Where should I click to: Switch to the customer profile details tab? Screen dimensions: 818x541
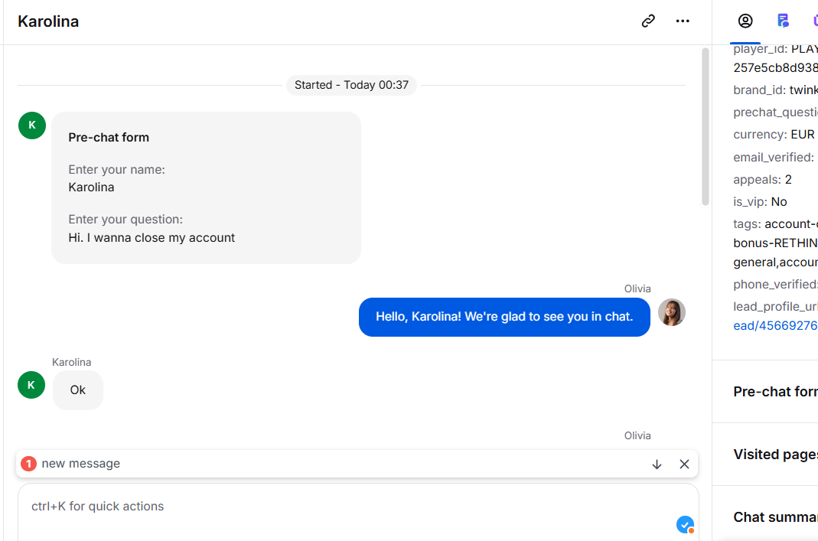[745, 21]
